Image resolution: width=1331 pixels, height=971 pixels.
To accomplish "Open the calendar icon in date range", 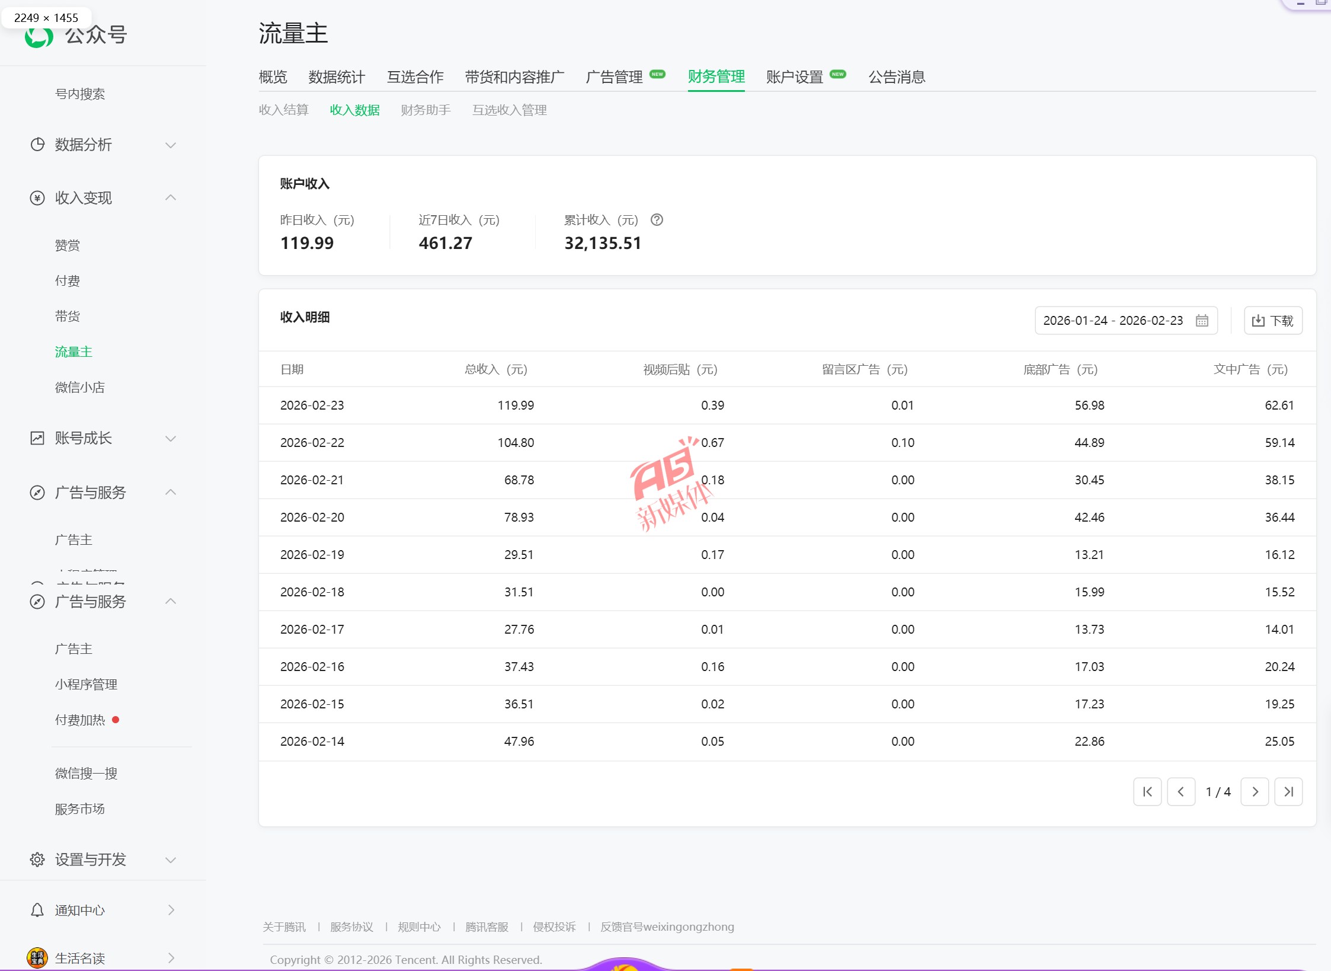I will pyautogui.click(x=1201, y=321).
